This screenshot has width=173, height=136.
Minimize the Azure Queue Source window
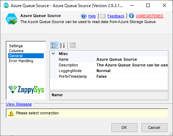click(x=132, y=5)
